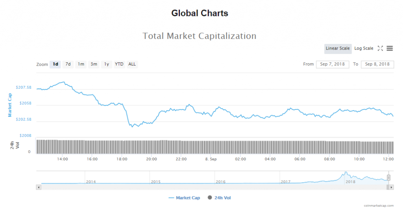Click the navigator scroll left arrow
This screenshot has height=212, width=403.
38,187
